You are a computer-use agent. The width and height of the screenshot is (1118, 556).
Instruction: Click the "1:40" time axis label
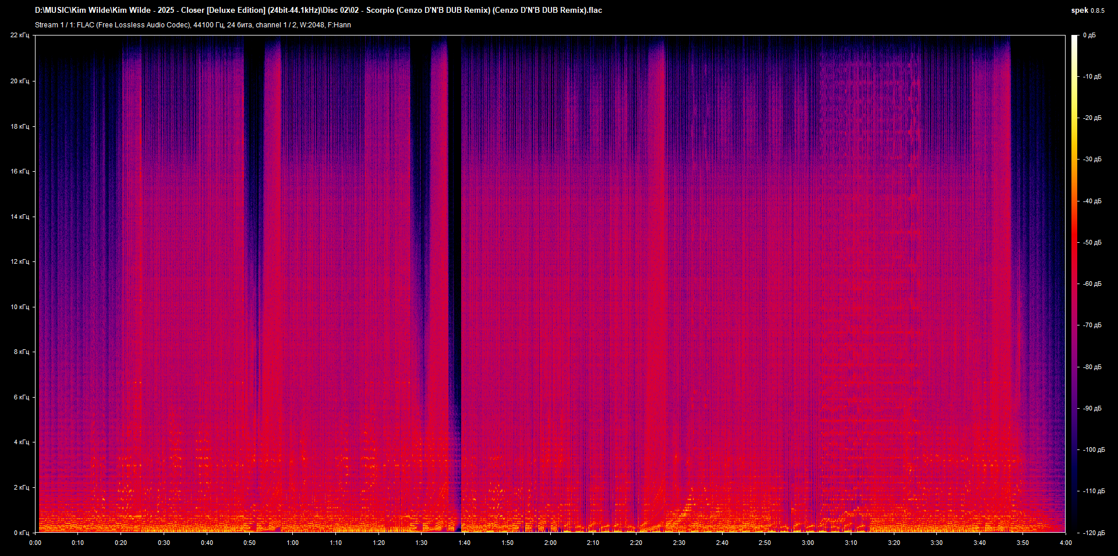(x=465, y=543)
